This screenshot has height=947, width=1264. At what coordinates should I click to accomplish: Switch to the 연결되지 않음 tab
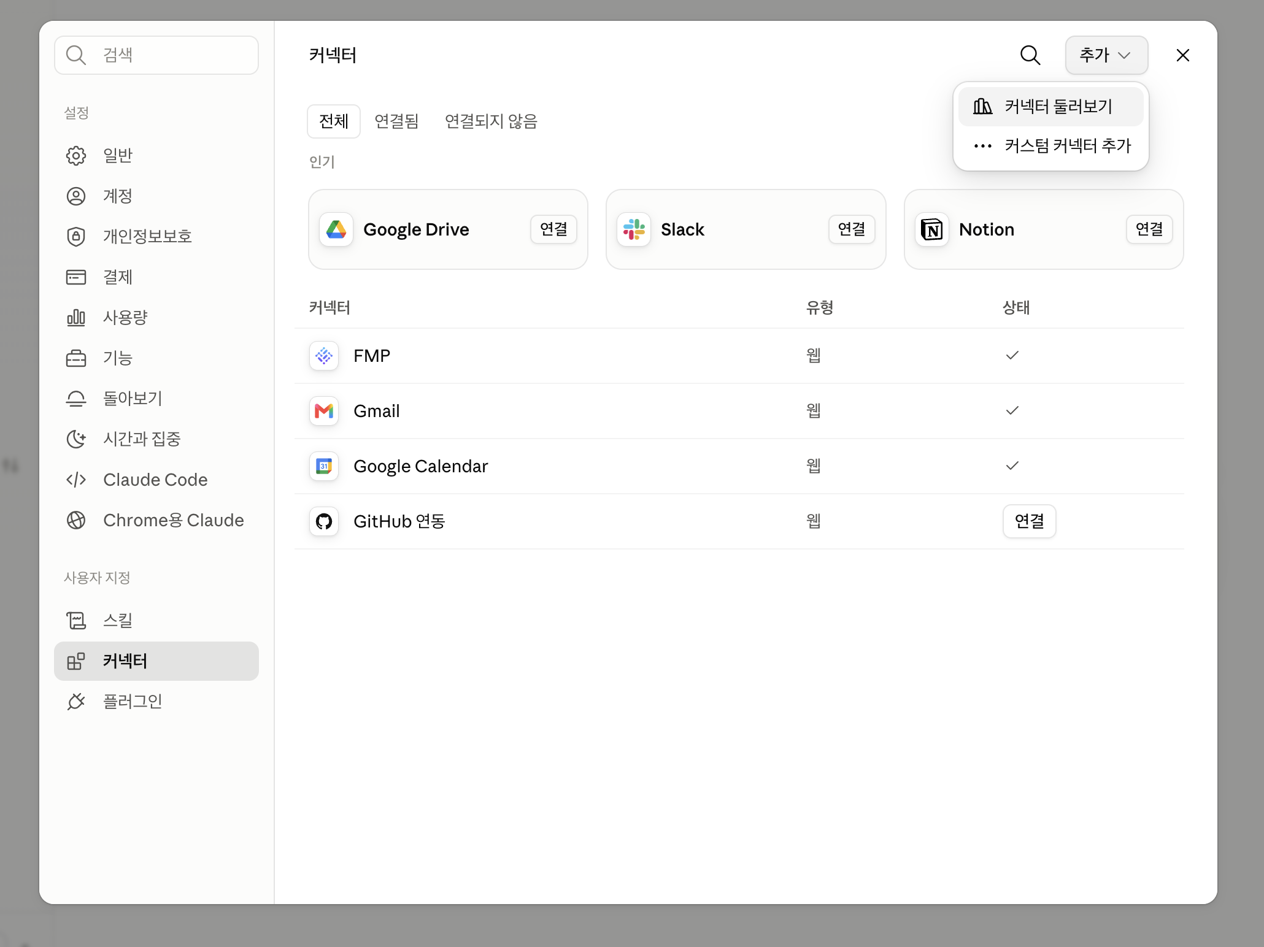click(x=491, y=121)
